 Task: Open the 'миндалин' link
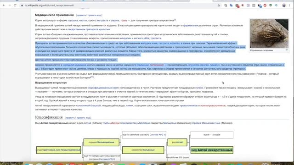point(125,38)
